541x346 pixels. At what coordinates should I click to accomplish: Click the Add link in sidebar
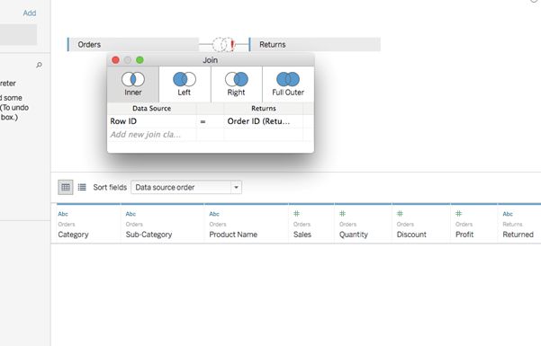[30, 13]
